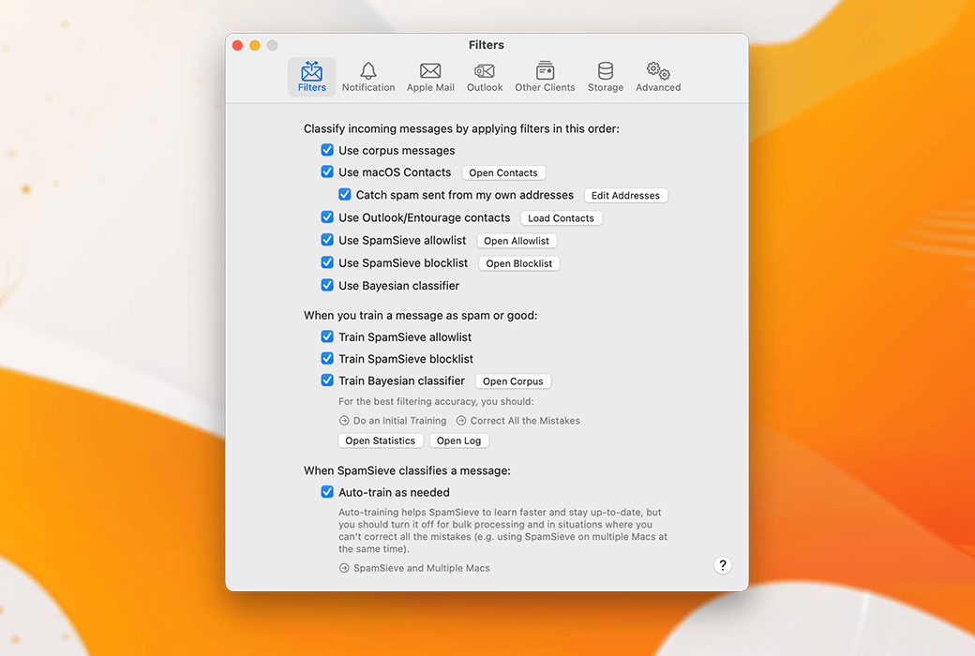Follow the Correct All the Mistakes link
The image size is (975, 656).
525,421
